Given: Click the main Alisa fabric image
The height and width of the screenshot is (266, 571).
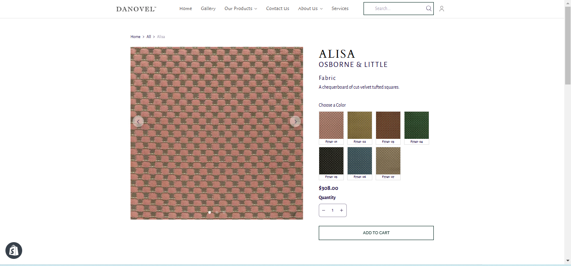Looking at the screenshot, I should tap(217, 133).
